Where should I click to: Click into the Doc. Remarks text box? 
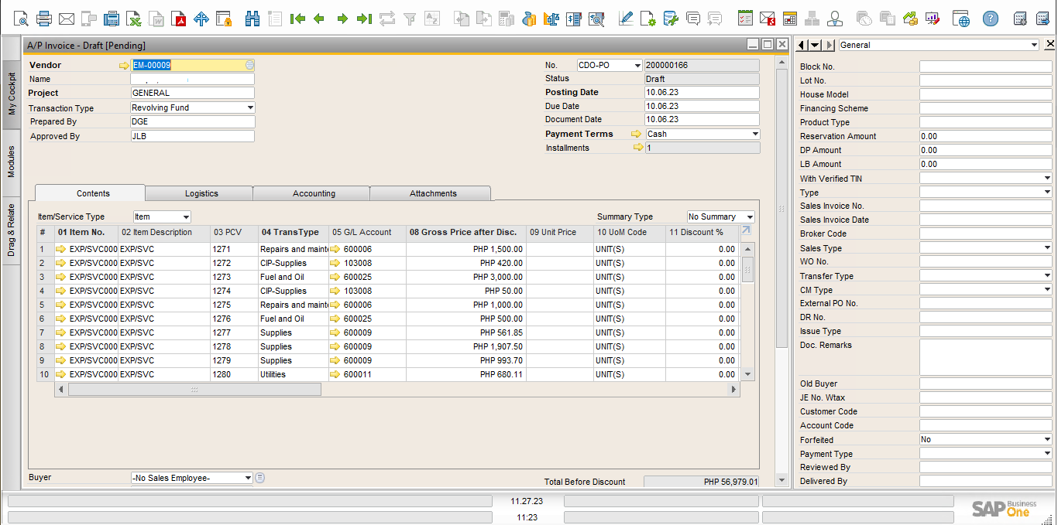click(985, 357)
